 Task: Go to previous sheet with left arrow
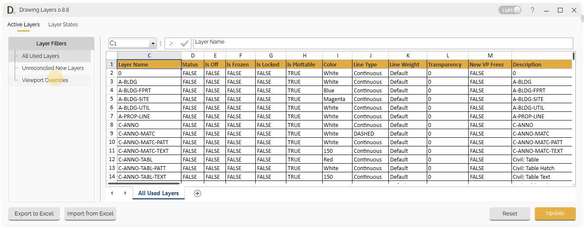112,193
